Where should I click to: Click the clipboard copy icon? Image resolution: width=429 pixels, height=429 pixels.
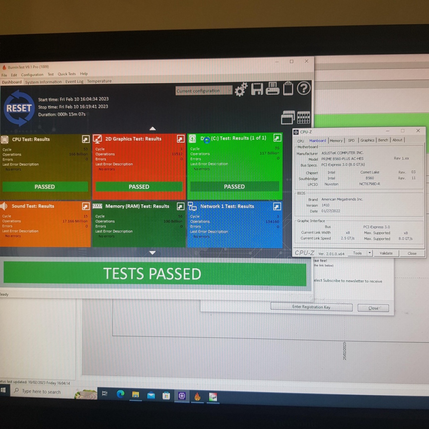point(288,88)
